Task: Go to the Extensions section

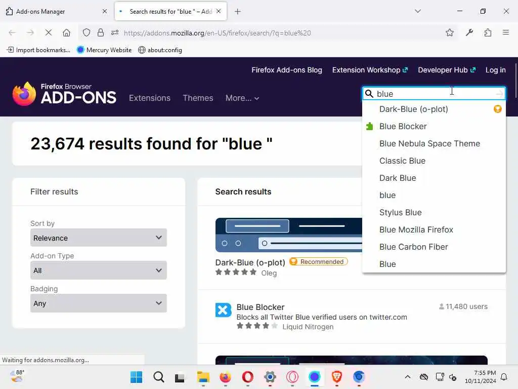Action: point(150,98)
